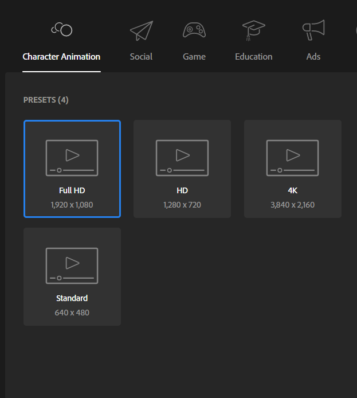Image resolution: width=357 pixels, height=398 pixels.
Task: Switch to the Social tab label
Action: [x=141, y=57]
